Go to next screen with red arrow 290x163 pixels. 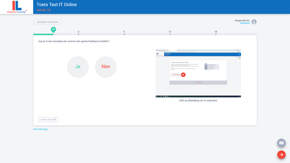281,155
